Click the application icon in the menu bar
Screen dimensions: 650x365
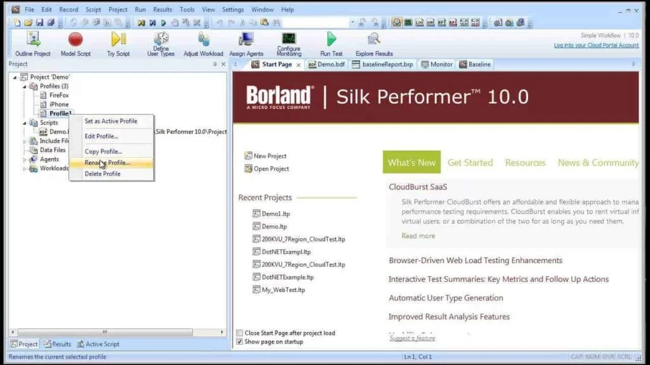click(16, 9)
